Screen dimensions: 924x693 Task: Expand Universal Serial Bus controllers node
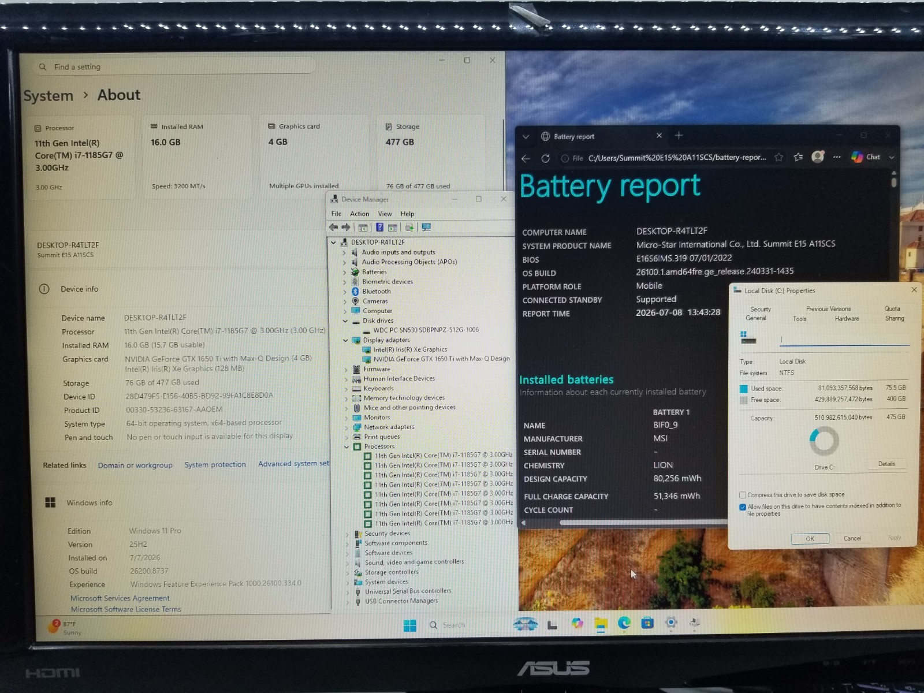[x=348, y=592]
